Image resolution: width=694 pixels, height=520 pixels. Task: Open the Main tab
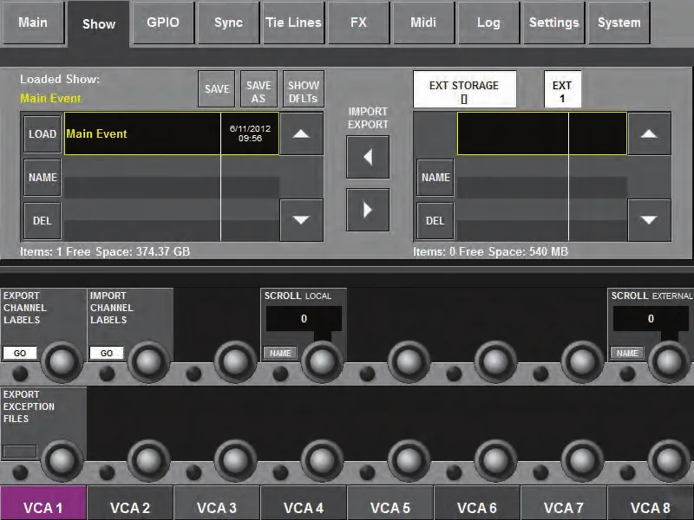33,23
